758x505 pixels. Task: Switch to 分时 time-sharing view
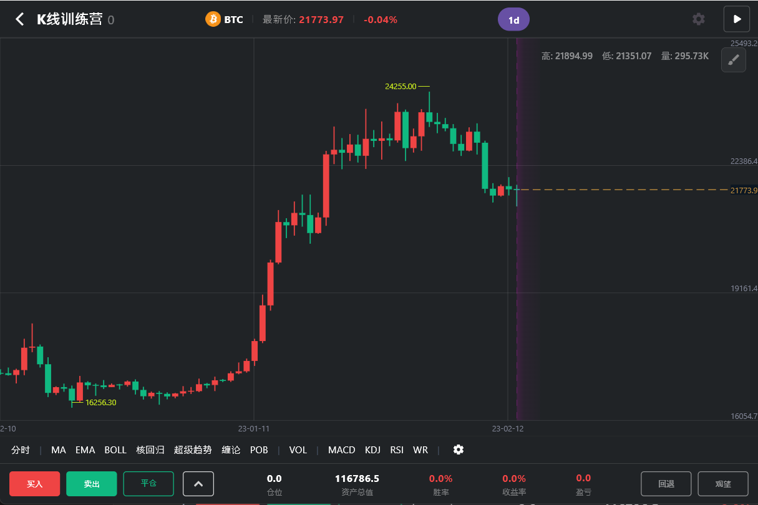21,450
